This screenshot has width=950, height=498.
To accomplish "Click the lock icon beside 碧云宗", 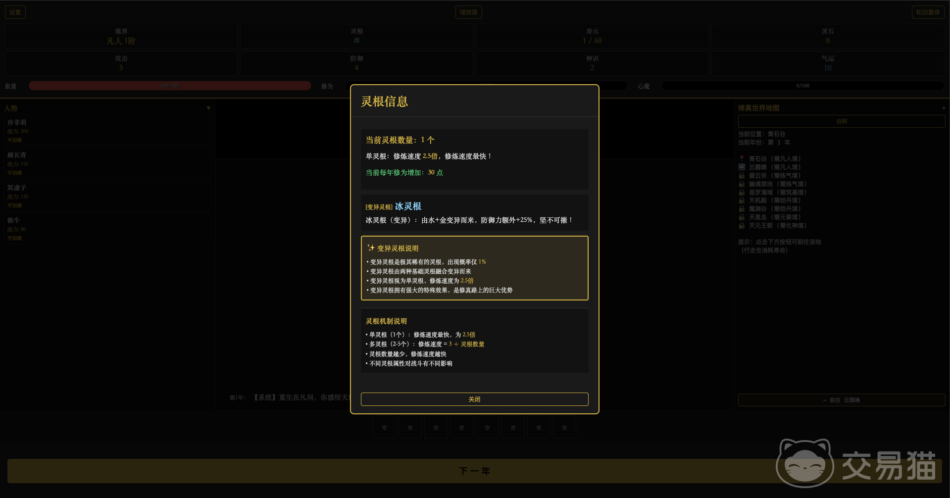I will (742, 176).
